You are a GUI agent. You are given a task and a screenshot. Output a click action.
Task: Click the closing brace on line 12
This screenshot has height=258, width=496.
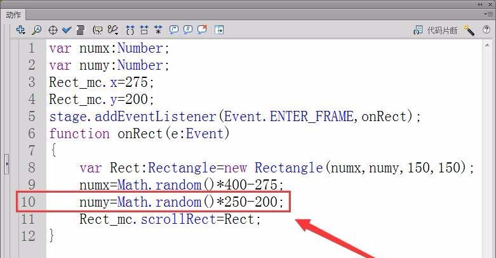[x=52, y=236]
